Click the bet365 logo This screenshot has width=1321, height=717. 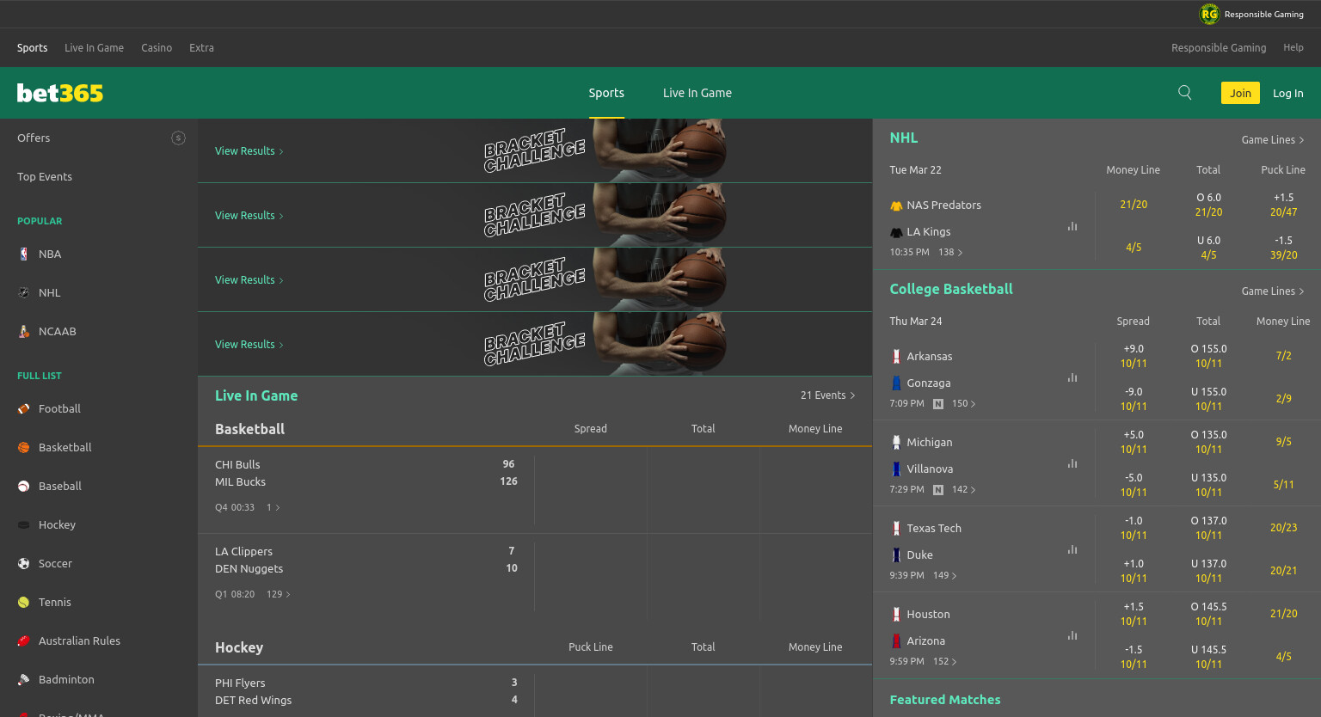60,93
